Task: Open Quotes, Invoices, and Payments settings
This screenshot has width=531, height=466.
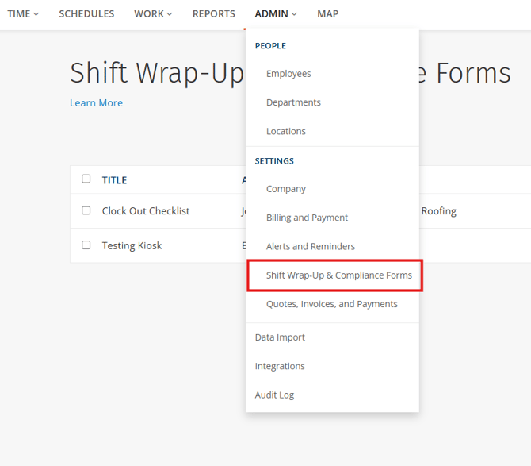Action: pos(331,304)
